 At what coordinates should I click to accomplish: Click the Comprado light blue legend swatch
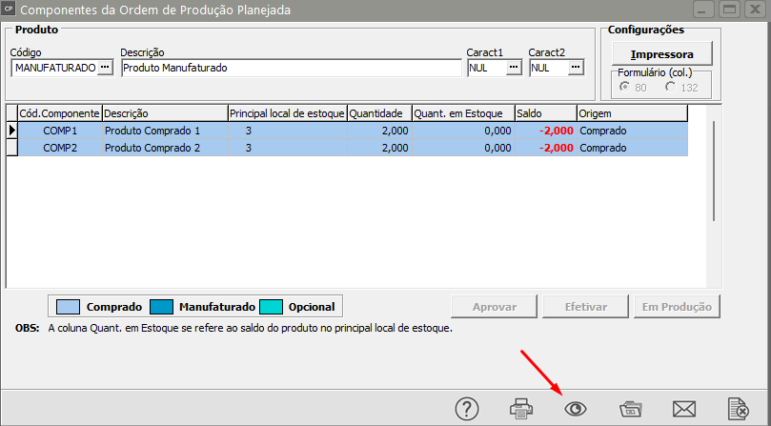68,307
